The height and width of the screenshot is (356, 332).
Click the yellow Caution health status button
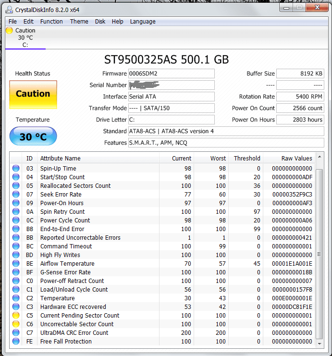pos(33,95)
